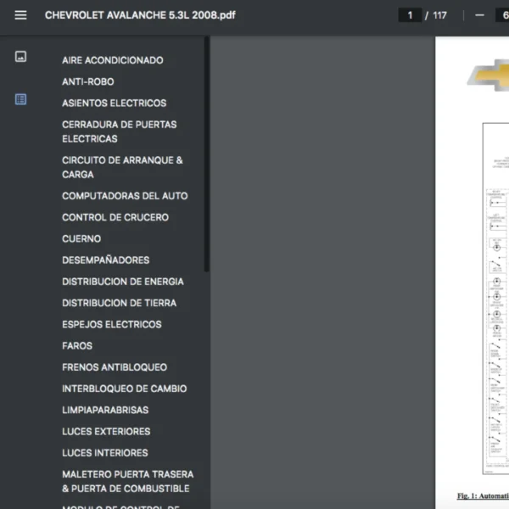Click the wiring diagram on the PDF page
509x509 pixels.
click(x=495, y=297)
